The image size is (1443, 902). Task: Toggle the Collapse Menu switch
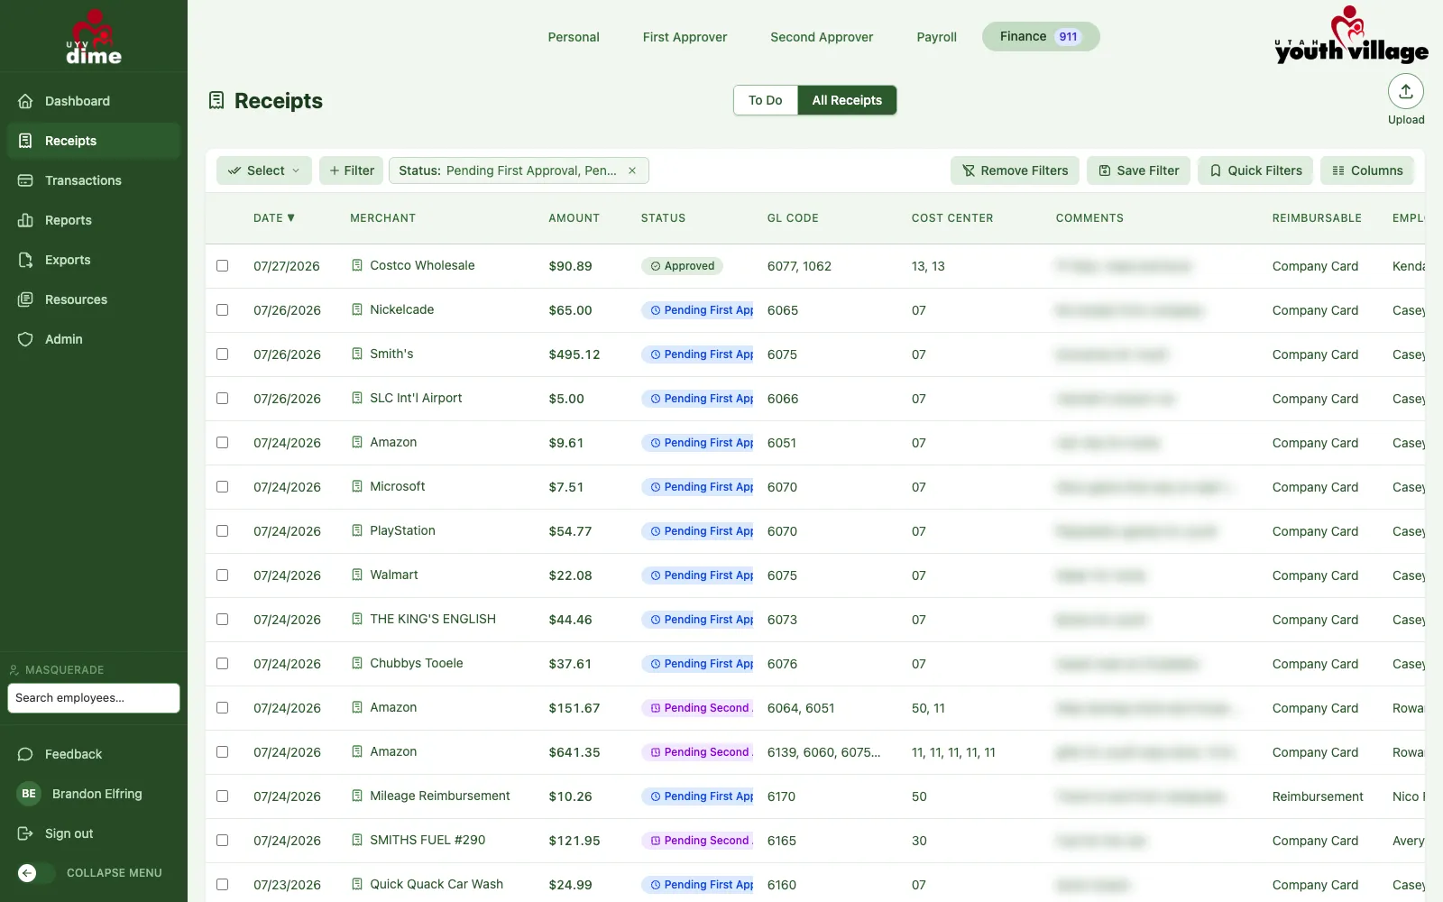coord(35,873)
